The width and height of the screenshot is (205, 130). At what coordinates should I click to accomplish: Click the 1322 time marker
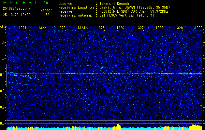tap(42, 28)
